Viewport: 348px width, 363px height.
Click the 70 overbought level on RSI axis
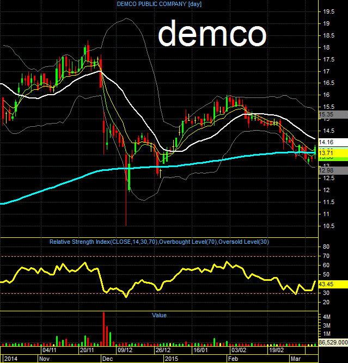[x=326, y=256]
